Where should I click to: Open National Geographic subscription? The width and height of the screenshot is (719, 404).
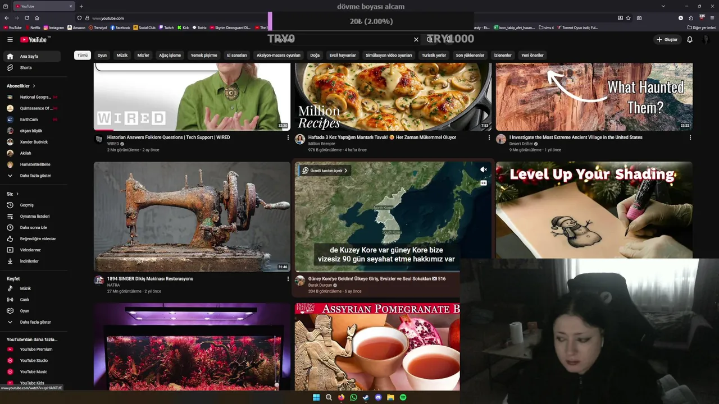click(33, 97)
